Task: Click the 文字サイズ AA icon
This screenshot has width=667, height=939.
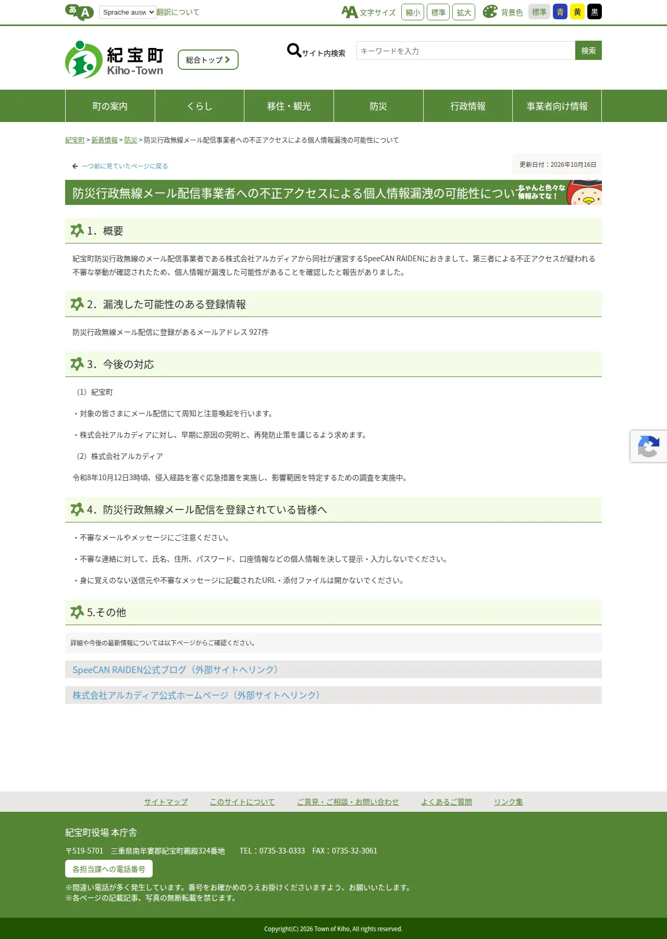Action: 350,12
